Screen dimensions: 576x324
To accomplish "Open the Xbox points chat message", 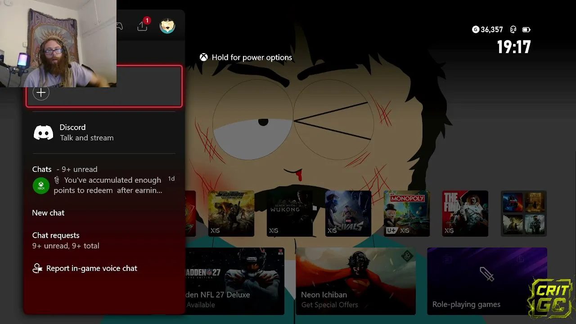I will pos(104,185).
